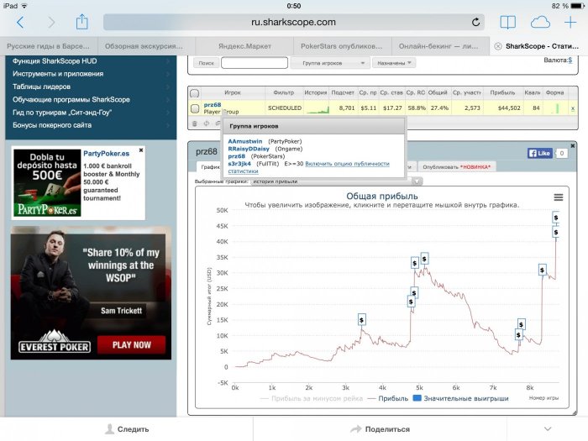Click the SCHEDULED filter cell
Viewport: 588px width, 441px height.
point(284,108)
